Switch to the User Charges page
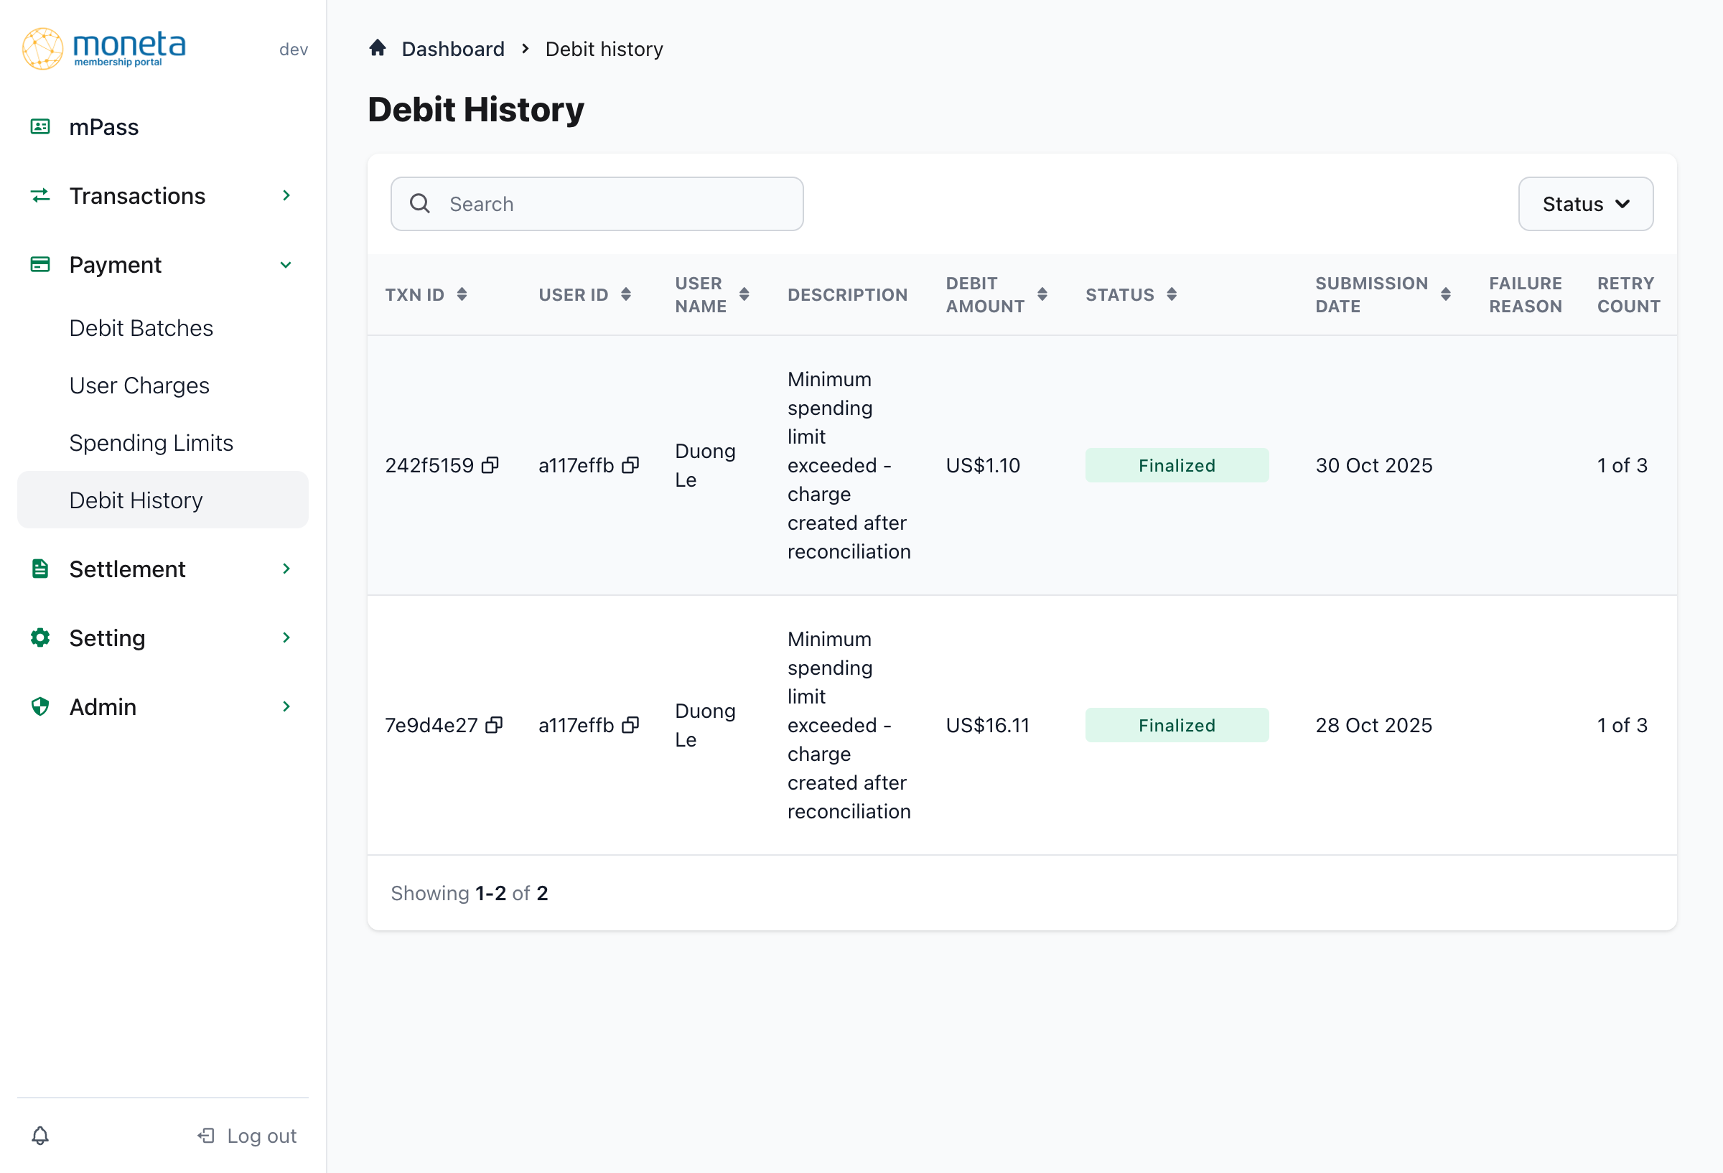1723x1173 pixels. click(x=139, y=385)
